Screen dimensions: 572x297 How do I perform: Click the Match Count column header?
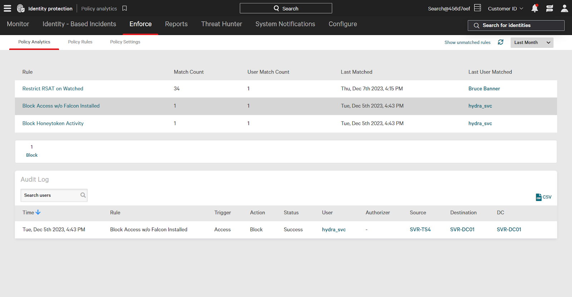click(189, 72)
